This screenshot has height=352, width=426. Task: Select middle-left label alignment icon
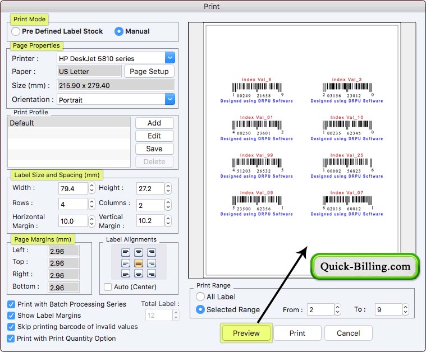point(126,263)
